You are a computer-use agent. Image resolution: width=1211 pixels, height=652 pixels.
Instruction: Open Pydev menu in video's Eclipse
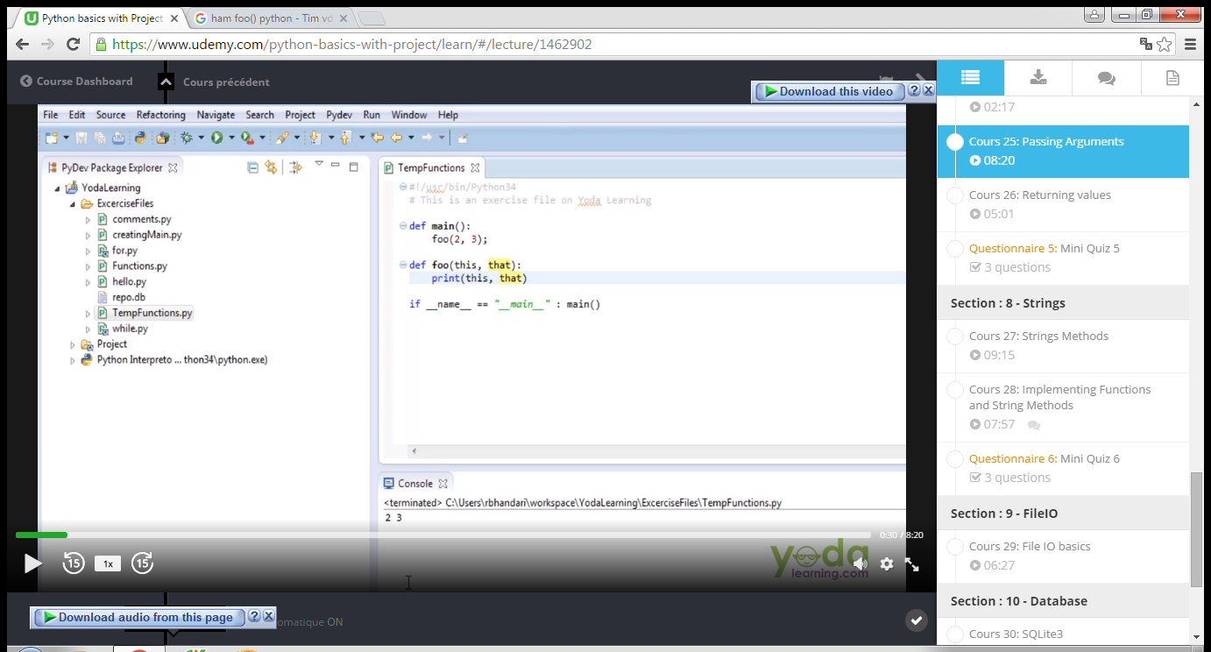pyautogui.click(x=339, y=115)
